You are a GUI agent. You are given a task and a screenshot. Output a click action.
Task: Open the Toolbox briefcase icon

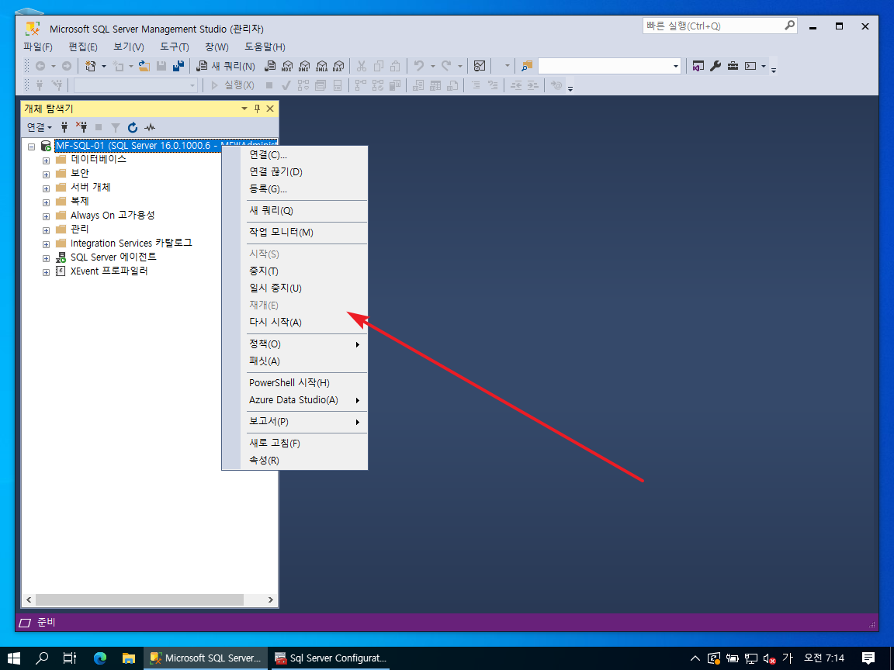(733, 66)
